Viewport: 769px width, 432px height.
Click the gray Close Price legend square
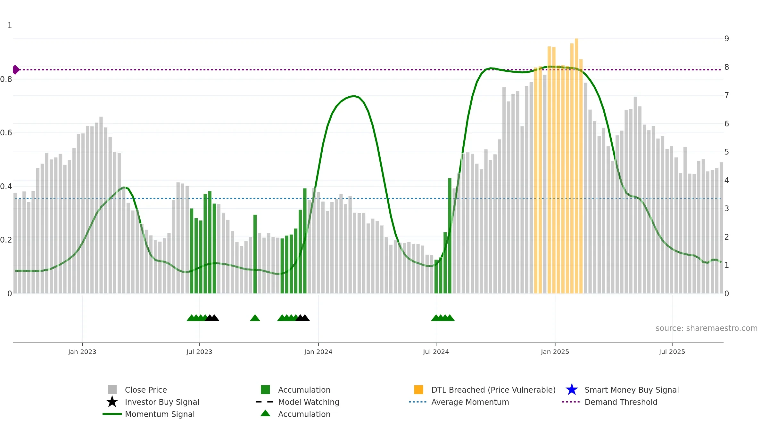click(x=112, y=389)
